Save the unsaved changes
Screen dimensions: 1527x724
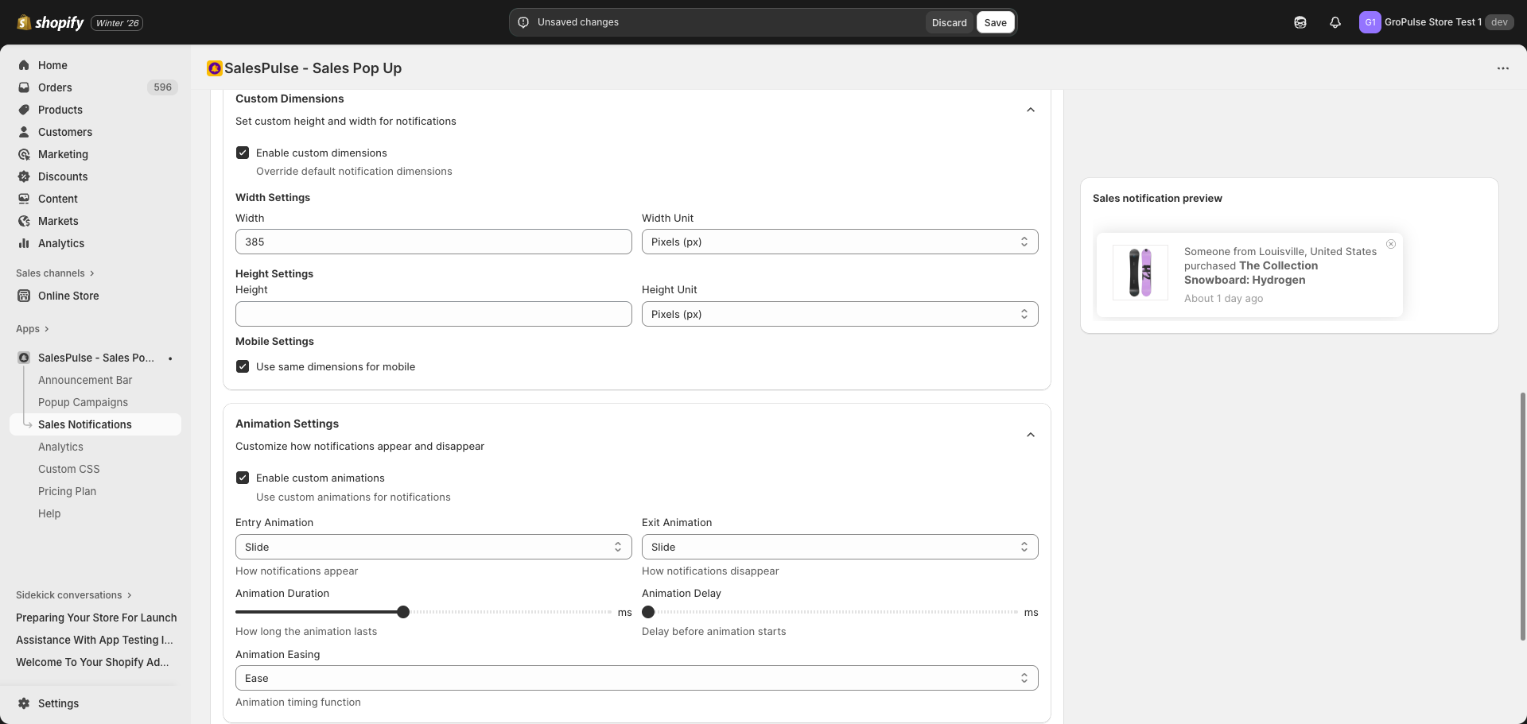point(995,22)
